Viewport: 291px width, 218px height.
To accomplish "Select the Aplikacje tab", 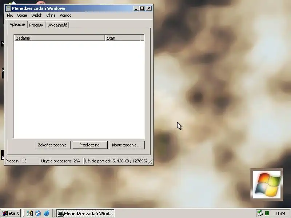I will (x=17, y=24).
